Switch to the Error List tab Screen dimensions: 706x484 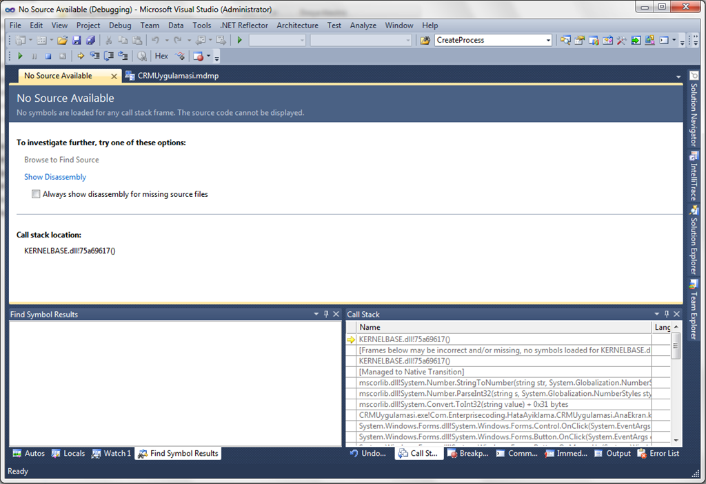click(658, 454)
